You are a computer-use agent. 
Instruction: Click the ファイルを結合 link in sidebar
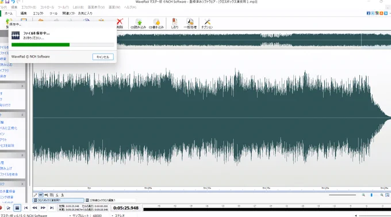point(9,174)
